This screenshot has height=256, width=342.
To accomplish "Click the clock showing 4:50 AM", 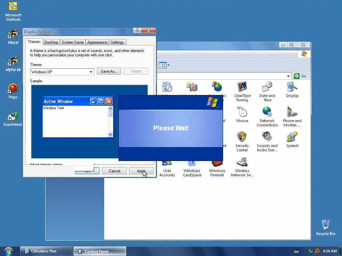I will [330, 251].
